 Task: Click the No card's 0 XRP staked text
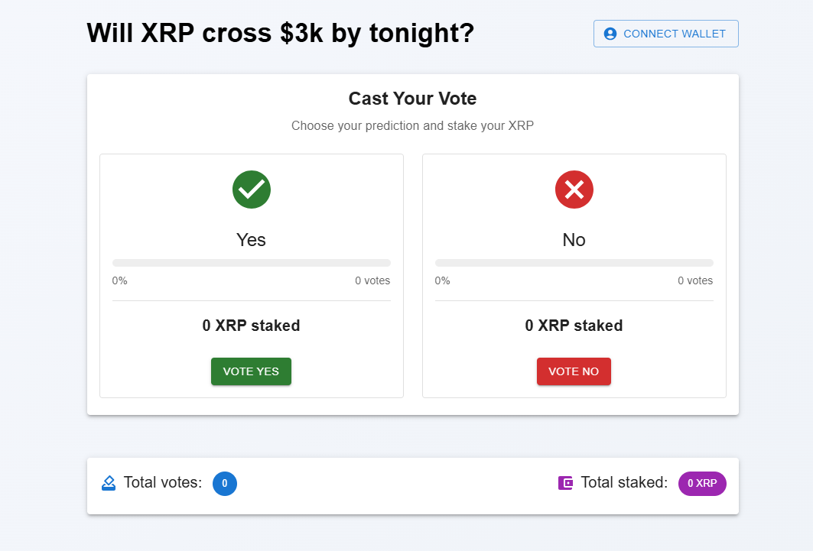tap(574, 326)
